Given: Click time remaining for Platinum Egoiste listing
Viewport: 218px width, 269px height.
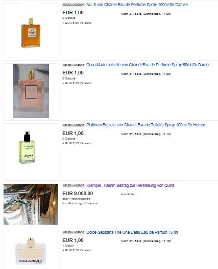Looking at the screenshot, I should point(146,134).
